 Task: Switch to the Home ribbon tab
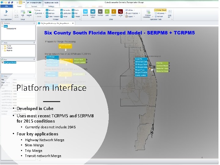coord(19,6)
